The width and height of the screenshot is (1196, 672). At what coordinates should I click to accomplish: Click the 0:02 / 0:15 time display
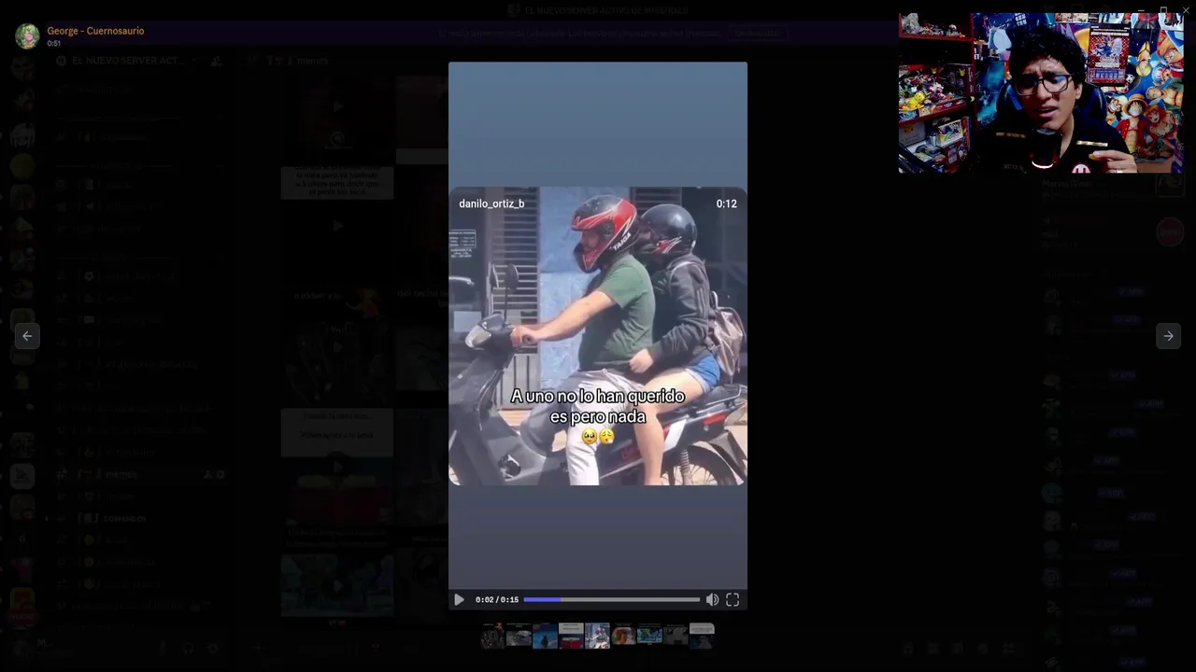[496, 599]
